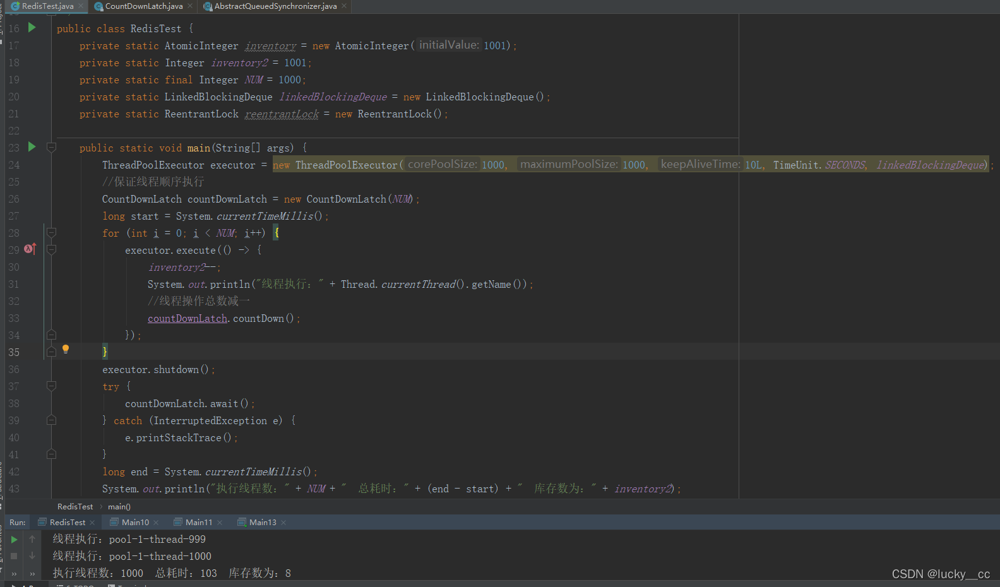The image size is (1000, 587).
Task: Collapse the catch block fold on line 39
Action: pyautogui.click(x=52, y=420)
